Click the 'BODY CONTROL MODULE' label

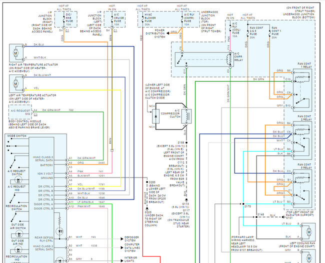click(25, 121)
